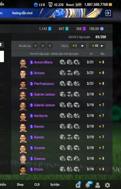
Task: Select the Heriberto coach row
Action: (62, 116)
